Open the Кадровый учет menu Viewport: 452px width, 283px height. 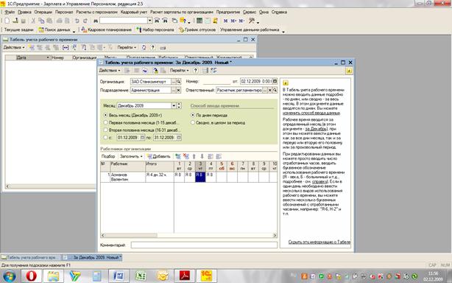point(134,12)
